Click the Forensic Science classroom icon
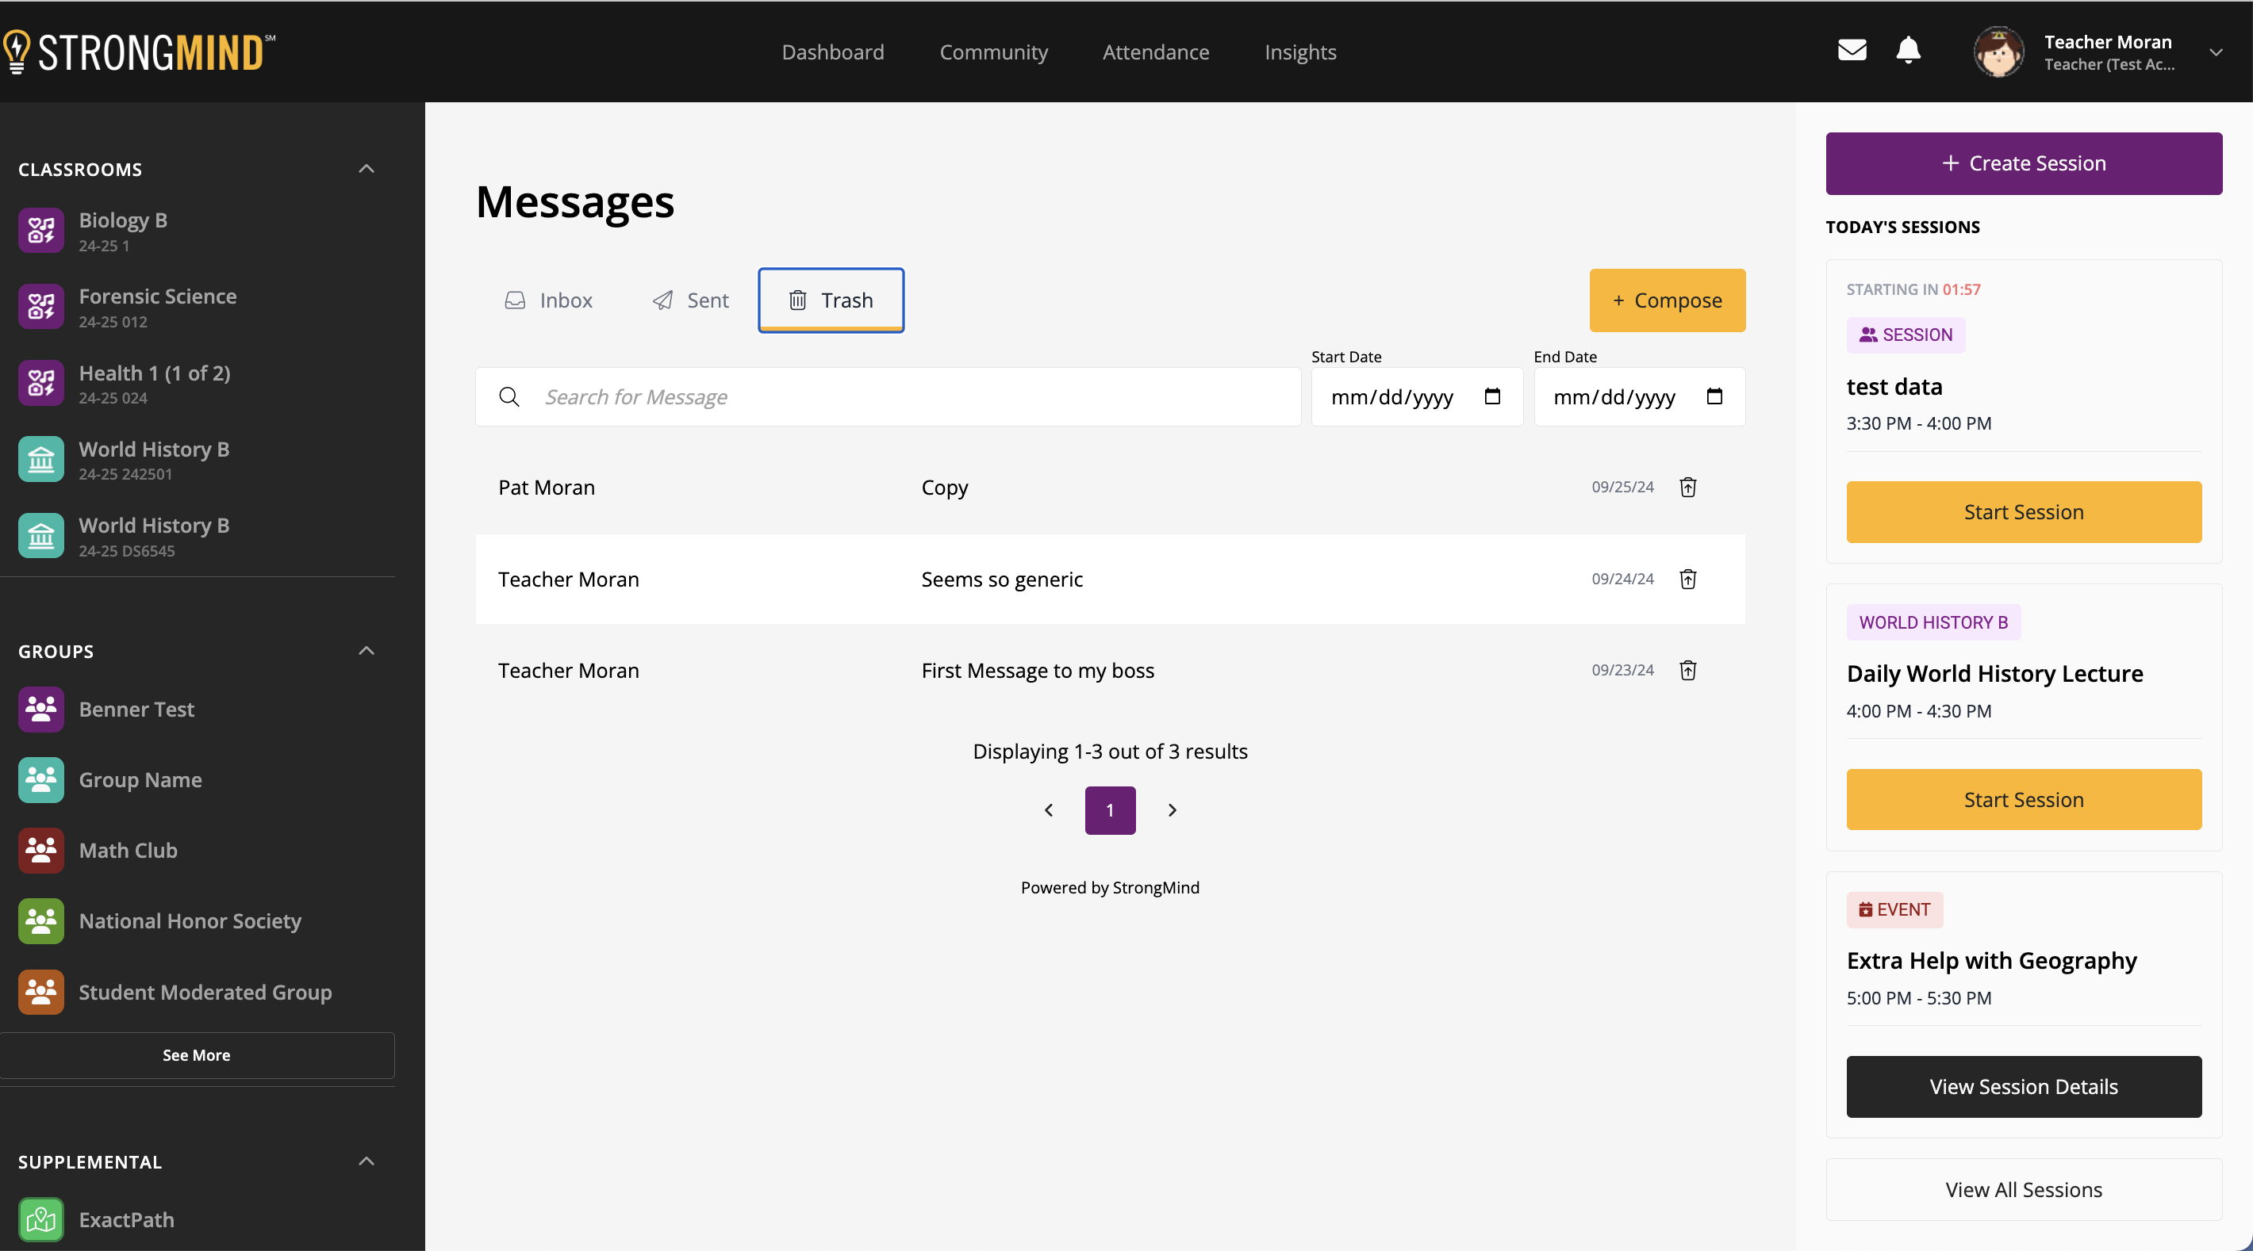The width and height of the screenshot is (2253, 1251). point(39,307)
